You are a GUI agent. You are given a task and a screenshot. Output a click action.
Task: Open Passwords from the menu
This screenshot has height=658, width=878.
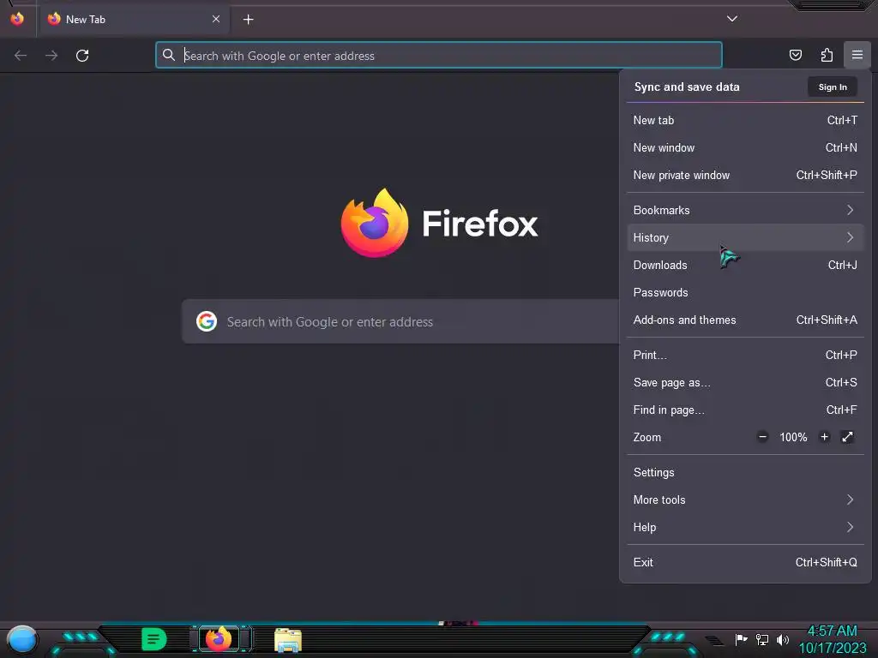(745, 293)
